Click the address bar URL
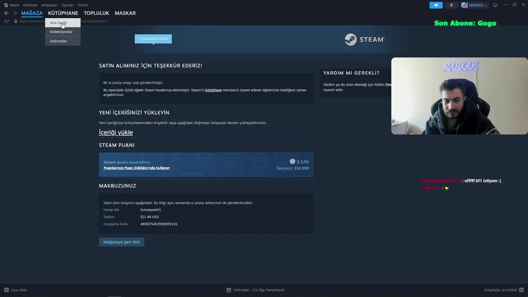Screen dimensions: 528x297 point(64,21)
